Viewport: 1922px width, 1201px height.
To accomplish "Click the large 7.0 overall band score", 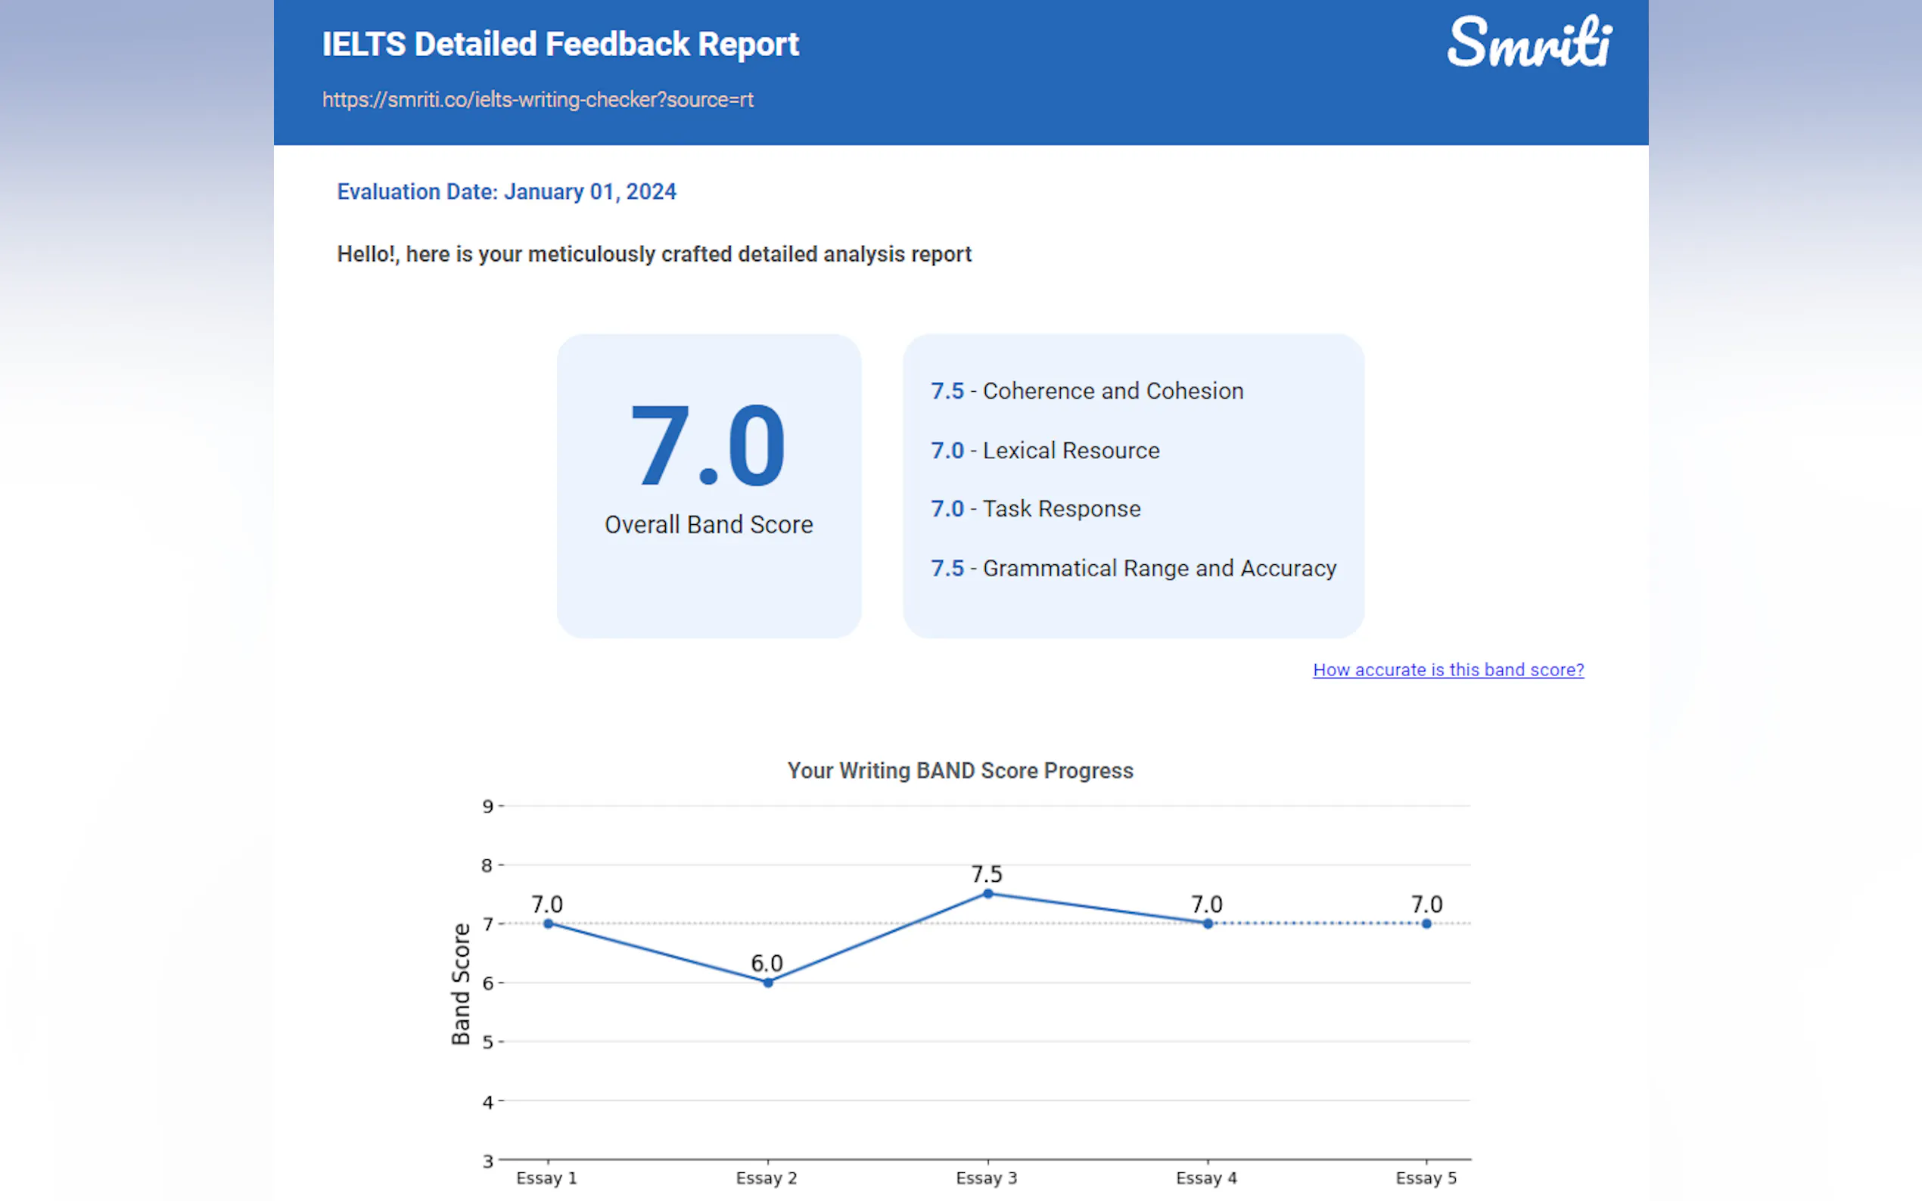I will [x=708, y=445].
